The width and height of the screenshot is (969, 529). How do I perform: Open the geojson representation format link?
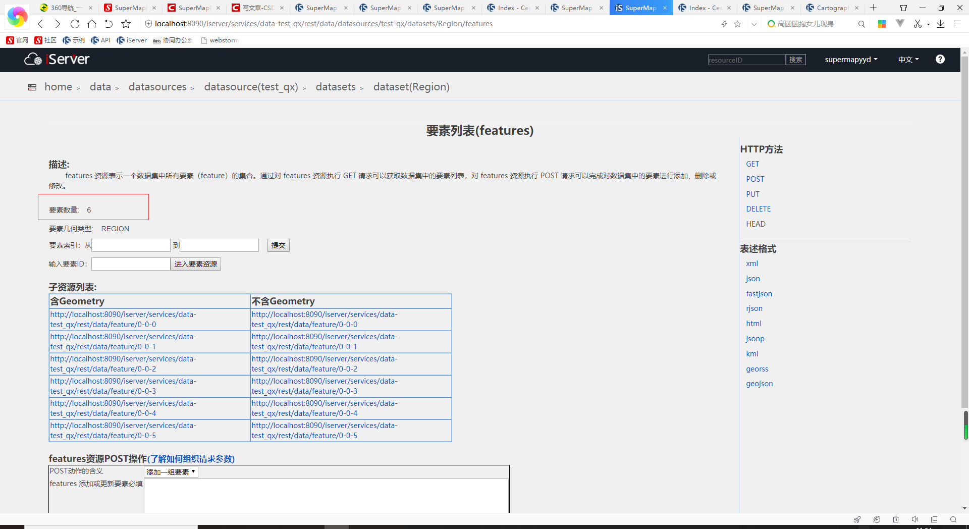(x=759, y=383)
